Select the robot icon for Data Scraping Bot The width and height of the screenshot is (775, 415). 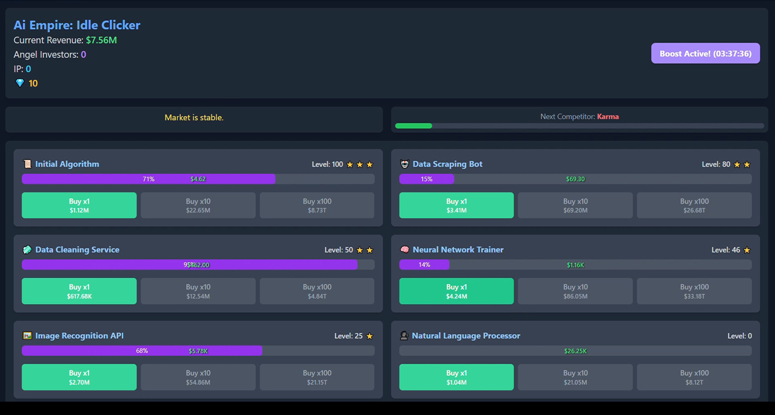pos(404,164)
